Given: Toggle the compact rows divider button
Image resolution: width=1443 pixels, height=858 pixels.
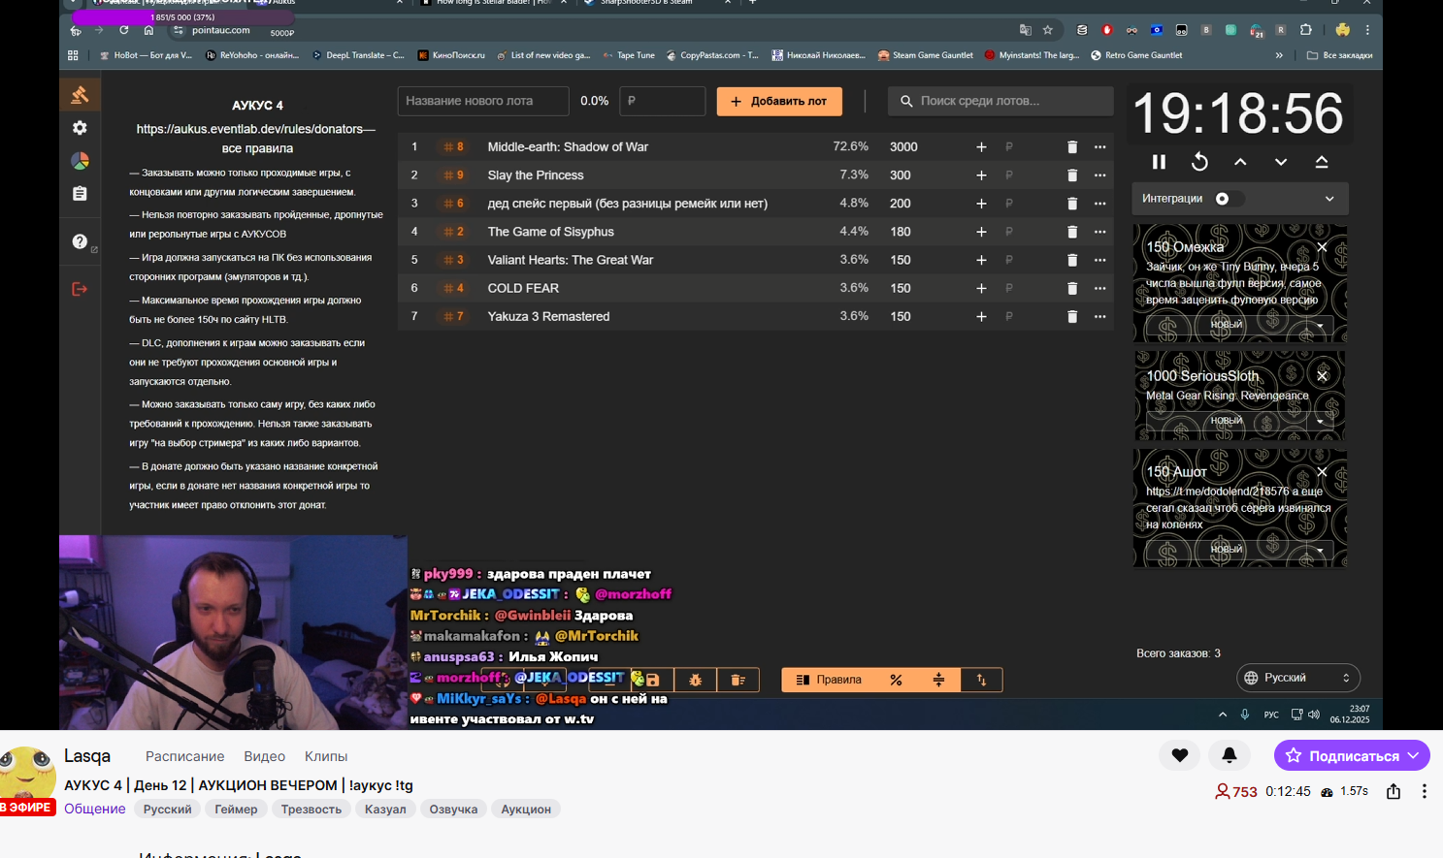Looking at the screenshot, I should click(x=938, y=680).
